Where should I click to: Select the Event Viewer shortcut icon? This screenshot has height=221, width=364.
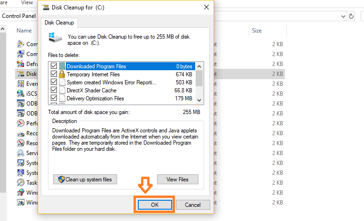click(21, 84)
